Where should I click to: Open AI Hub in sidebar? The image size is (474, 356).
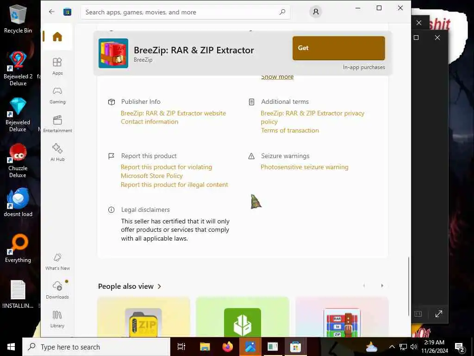[57, 152]
